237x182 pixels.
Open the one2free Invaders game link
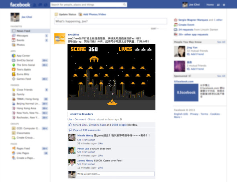pos(82,114)
